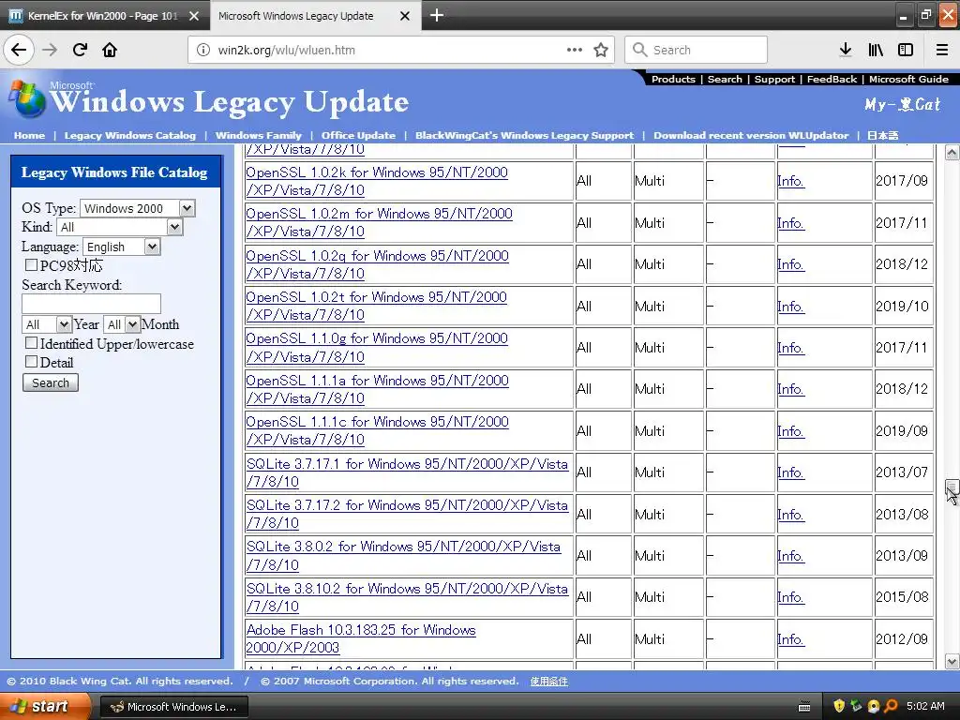Open the Home menu link
960x720 pixels.
click(29, 135)
